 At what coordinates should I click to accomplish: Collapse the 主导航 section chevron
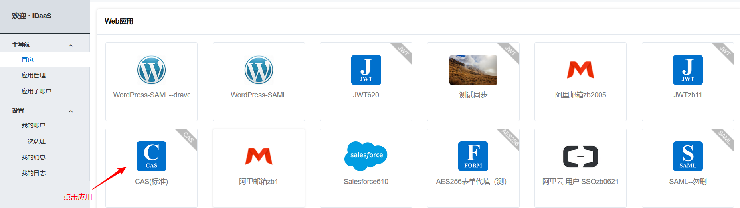tap(71, 45)
